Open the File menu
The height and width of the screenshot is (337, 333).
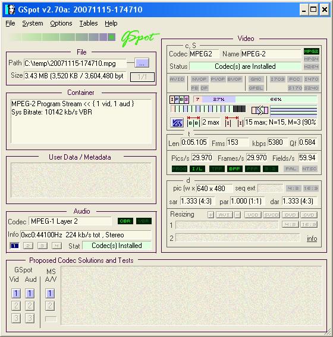tap(10, 23)
